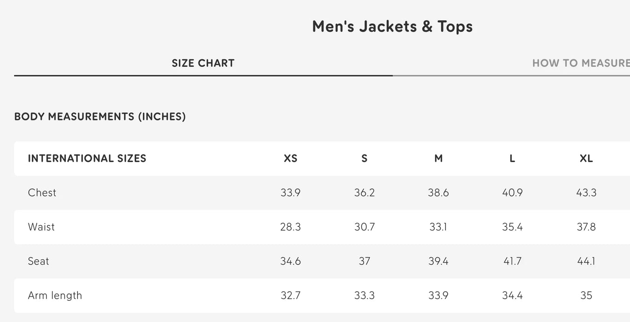Open the HOW TO MEASURE tab

pyautogui.click(x=581, y=63)
